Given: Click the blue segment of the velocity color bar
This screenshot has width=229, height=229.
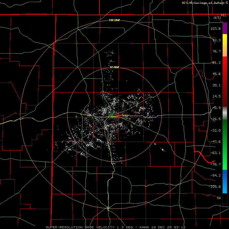Looking at the screenshot, I should coord(225,181).
